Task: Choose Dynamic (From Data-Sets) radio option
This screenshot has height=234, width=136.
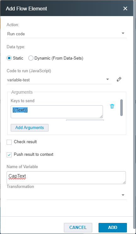Action: point(31,58)
